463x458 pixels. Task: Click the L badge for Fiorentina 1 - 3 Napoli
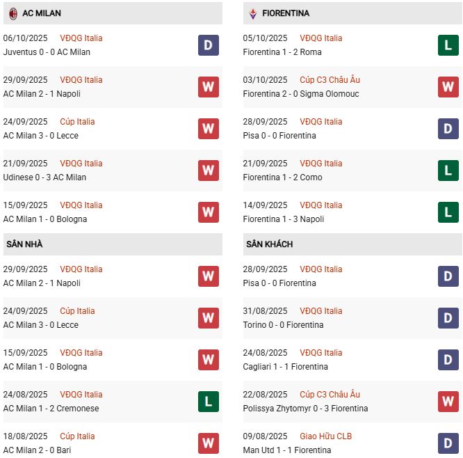click(x=448, y=212)
